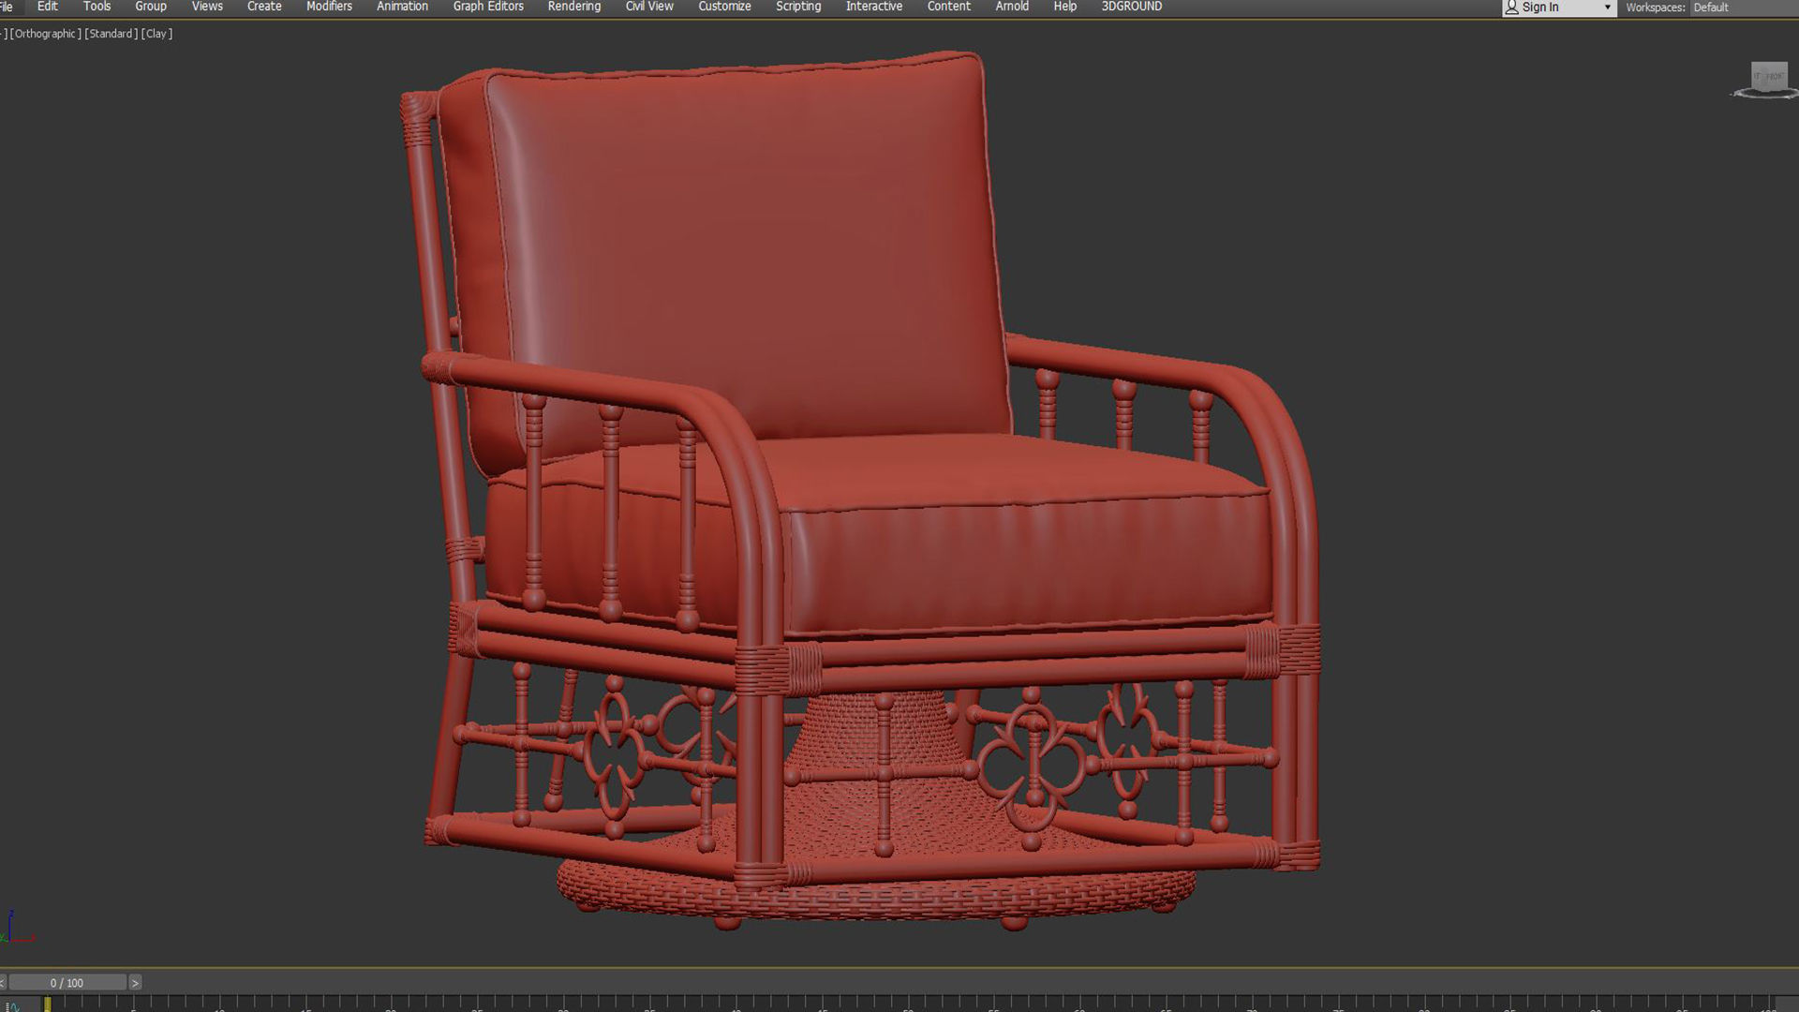
Task: Open the Scripting menu
Action: tap(798, 7)
